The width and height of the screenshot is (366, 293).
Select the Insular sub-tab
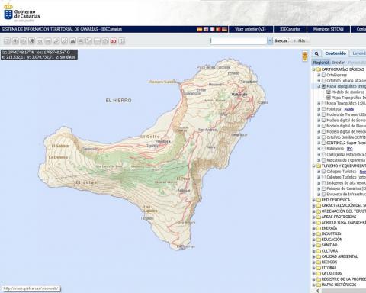339,63
